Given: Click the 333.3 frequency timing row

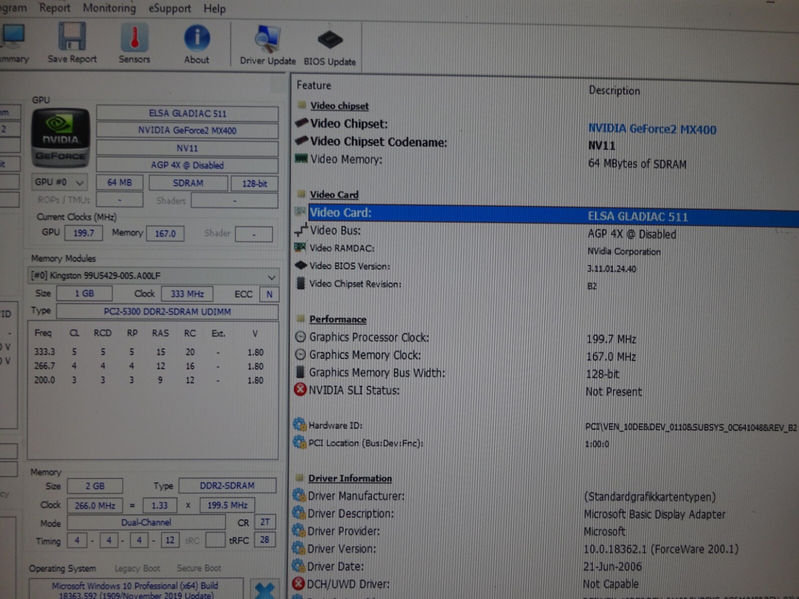Looking at the screenshot, I should (149, 352).
